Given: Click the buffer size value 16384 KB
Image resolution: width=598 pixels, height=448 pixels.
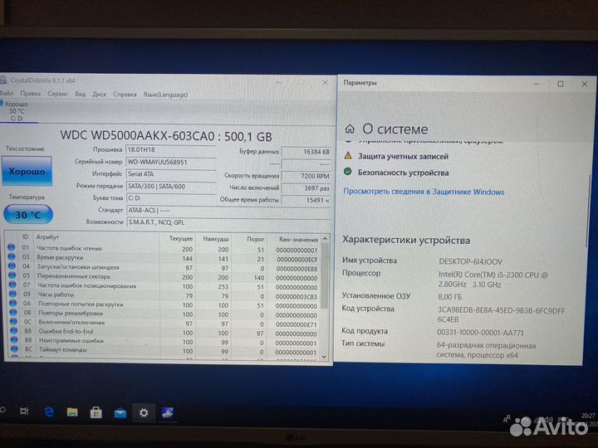Looking at the screenshot, I should point(306,152).
